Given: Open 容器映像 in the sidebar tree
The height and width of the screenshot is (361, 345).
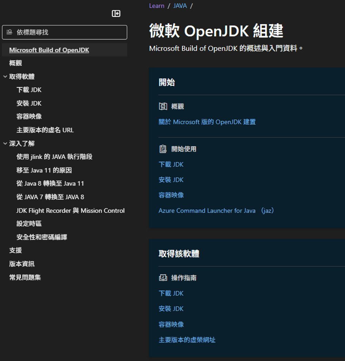Looking at the screenshot, I should tap(29, 117).
